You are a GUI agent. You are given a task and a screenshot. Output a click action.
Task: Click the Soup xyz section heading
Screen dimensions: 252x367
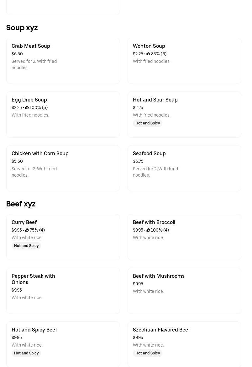[x=22, y=28]
